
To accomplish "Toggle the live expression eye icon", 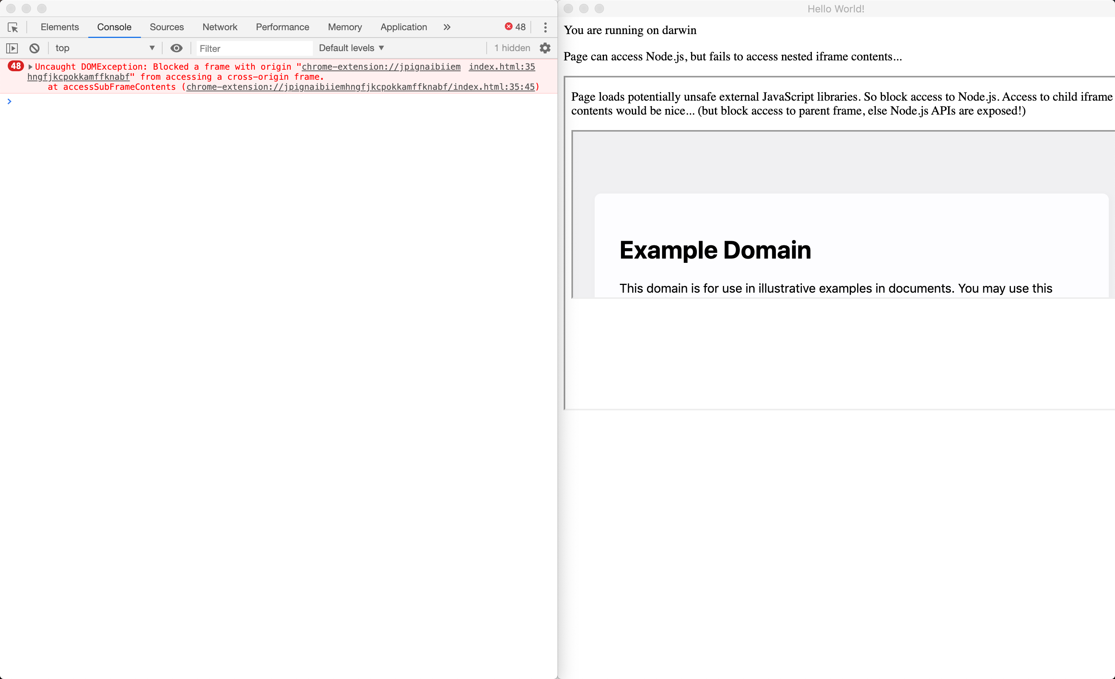I will (x=177, y=48).
